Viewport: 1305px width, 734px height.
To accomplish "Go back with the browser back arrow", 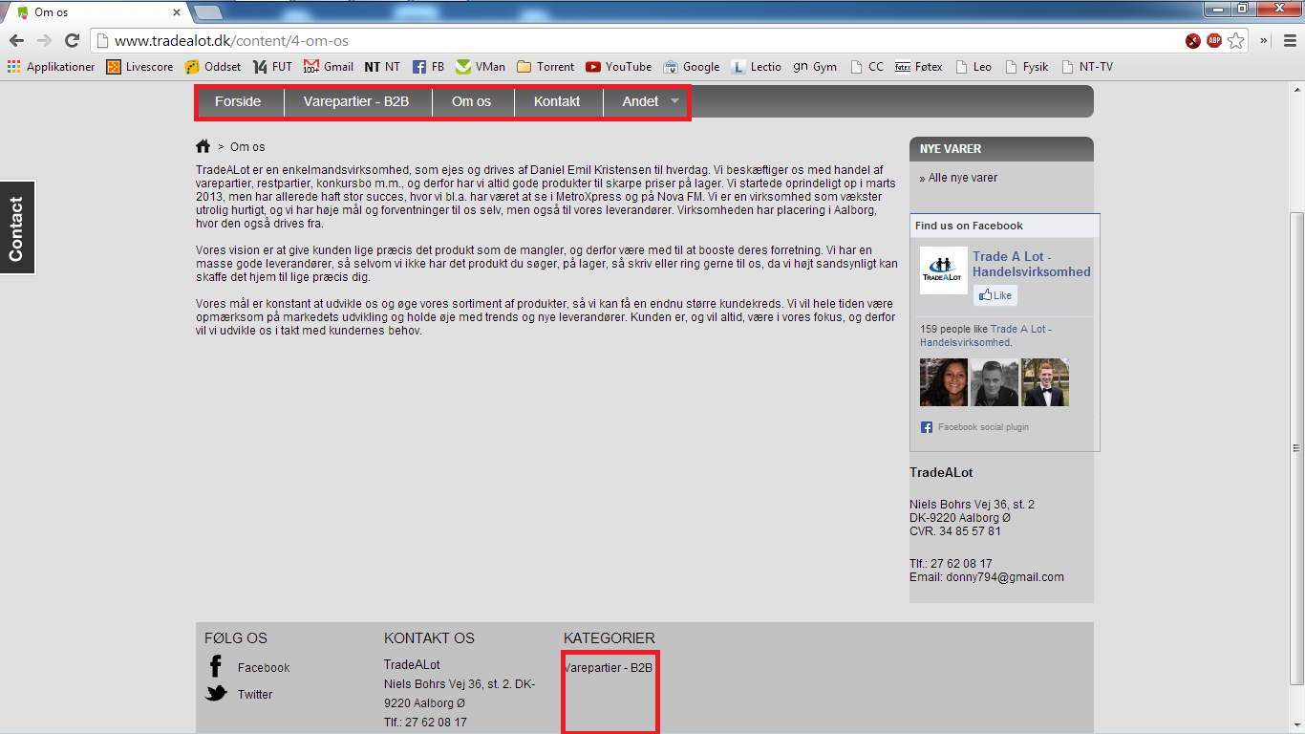I will tap(16, 40).
